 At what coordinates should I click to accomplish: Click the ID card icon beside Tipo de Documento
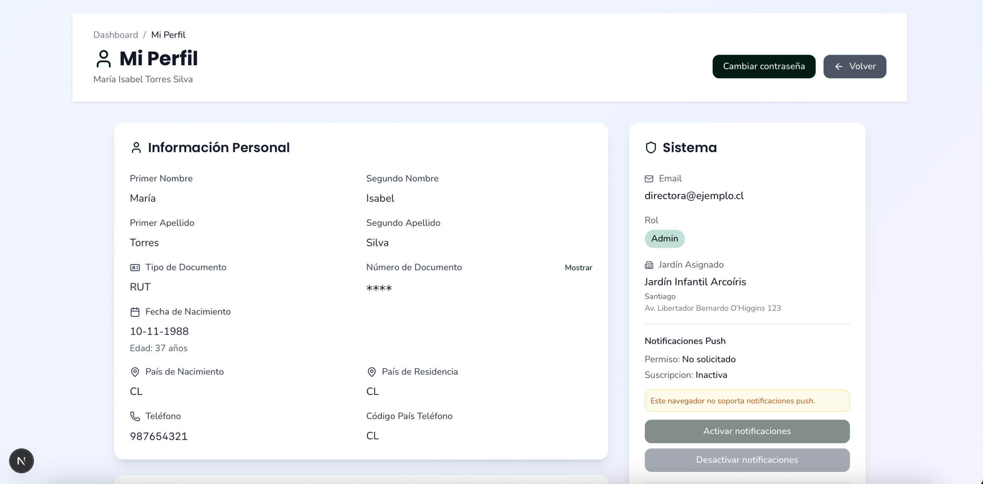(135, 268)
